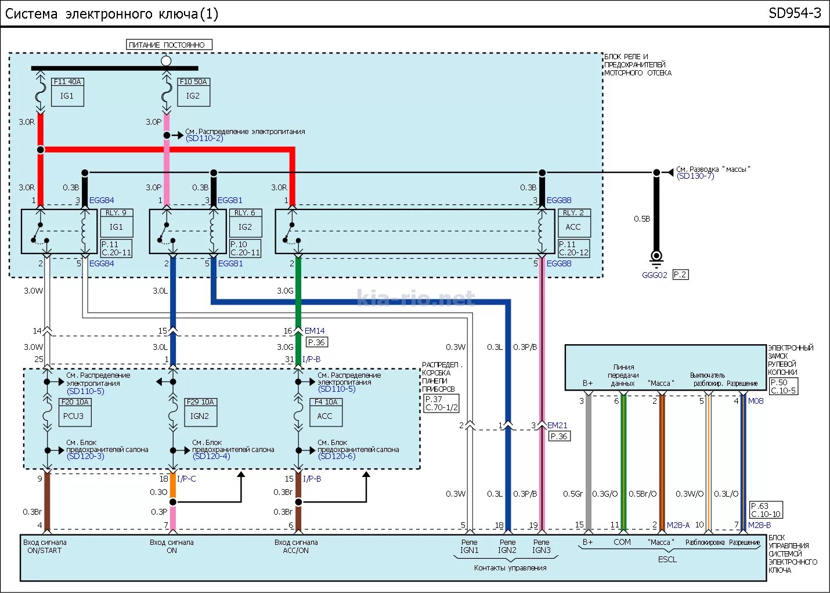
Task: Select the RLY. 2 ACC label box
Action: [574, 223]
